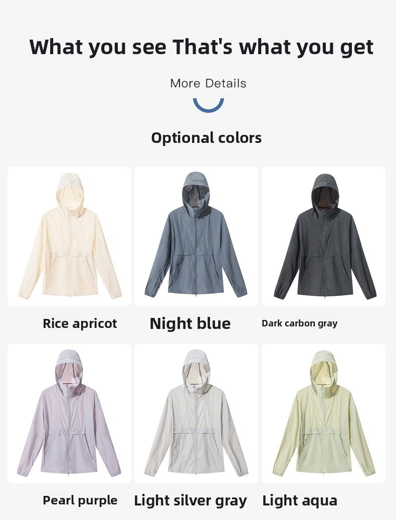The width and height of the screenshot is (396, 520).
Task: Select the Dark carbon gray jacket image
Action: tap(323, 237)
